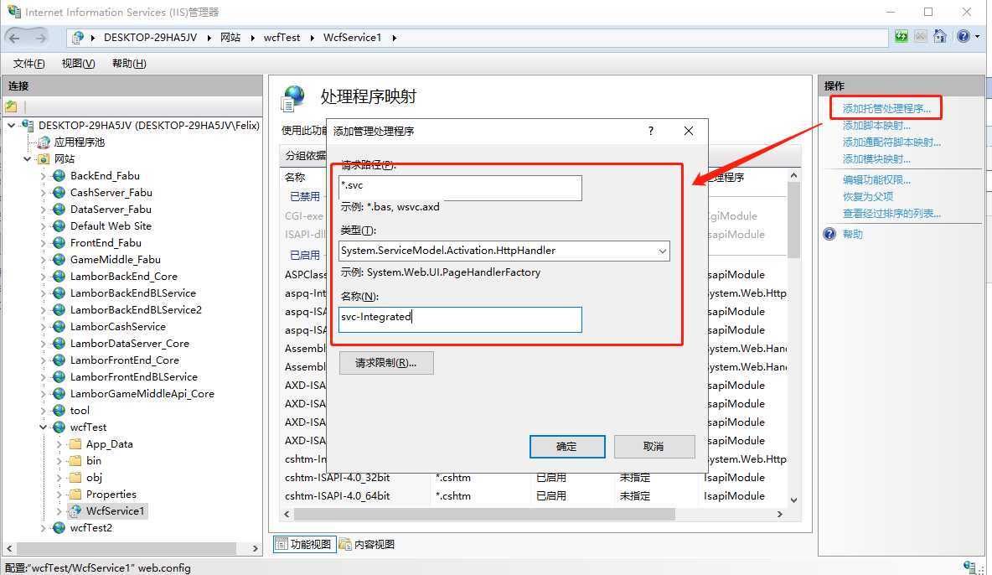Viewport: 992px width, 575px height.
Task: Click the App_Data folder icon
Action: coord(75,444)
